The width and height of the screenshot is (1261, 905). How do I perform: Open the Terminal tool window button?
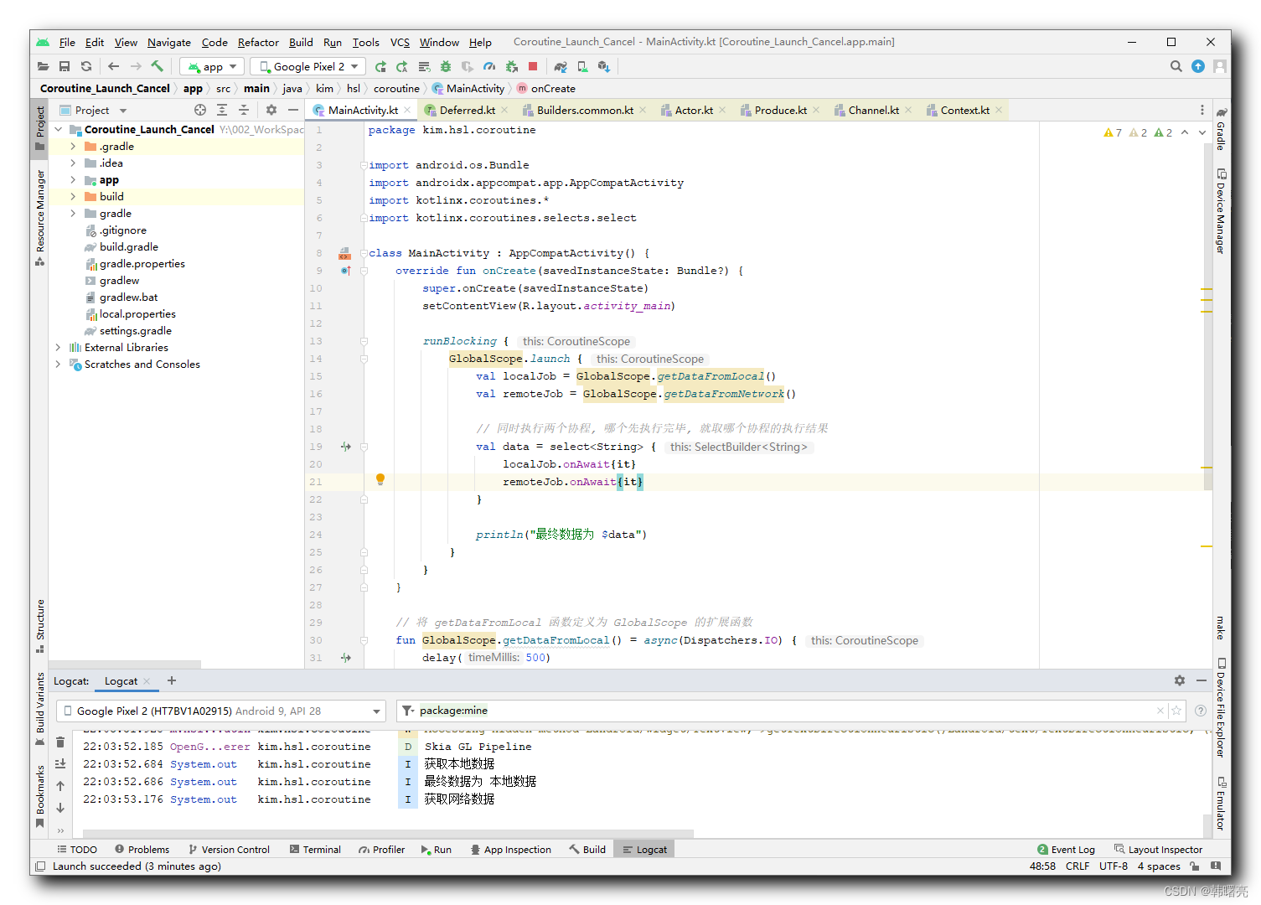point(315,849)
